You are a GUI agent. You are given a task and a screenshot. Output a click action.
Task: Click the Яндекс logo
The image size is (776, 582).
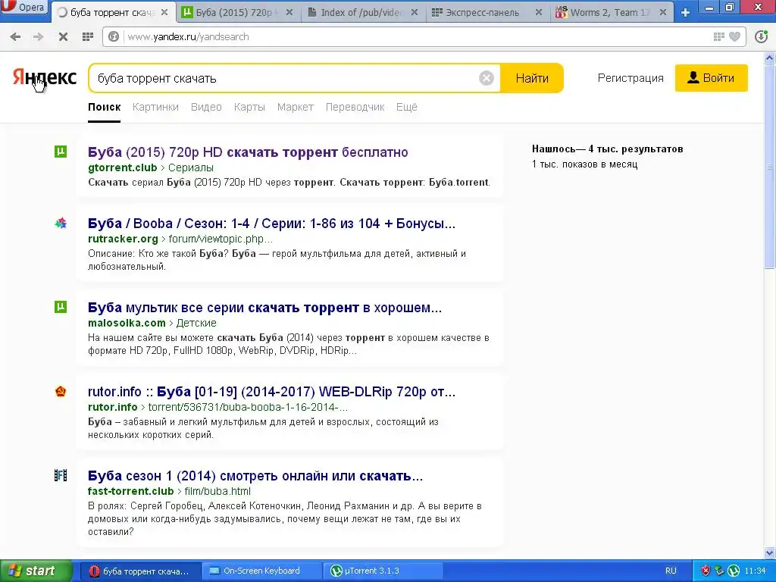[45, 77]
